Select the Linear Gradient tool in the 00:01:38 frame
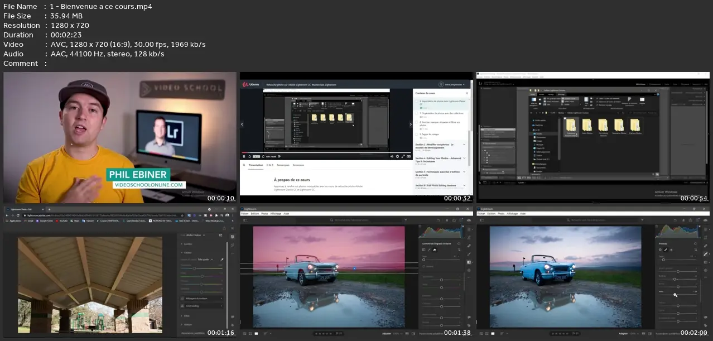Screen dimensions: 713x341 click(469, 262)
